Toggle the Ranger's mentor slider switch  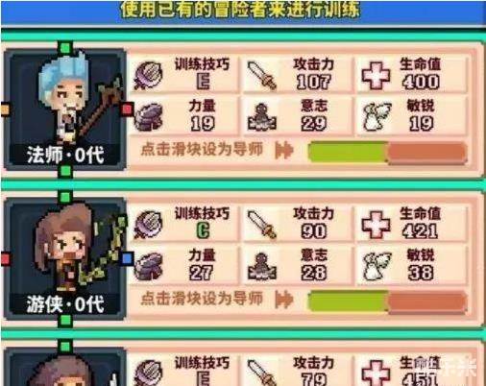point(387,302)
